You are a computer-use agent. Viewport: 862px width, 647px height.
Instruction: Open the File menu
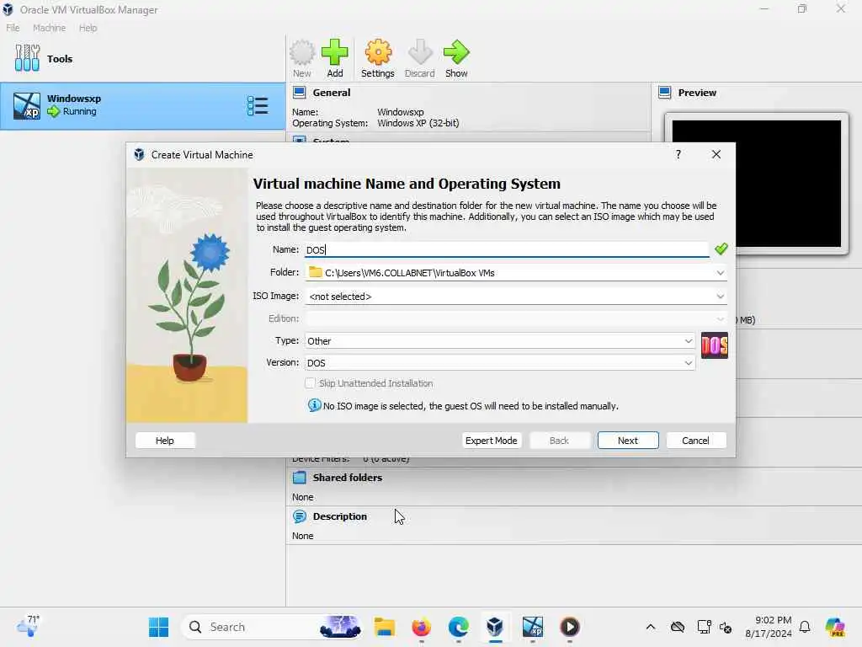click(x=13, y=28)
